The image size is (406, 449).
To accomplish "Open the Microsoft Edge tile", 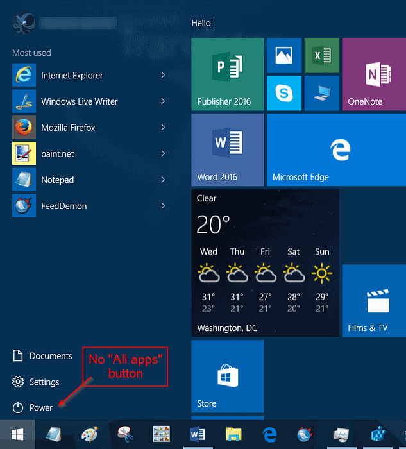I will click(335, 149).
